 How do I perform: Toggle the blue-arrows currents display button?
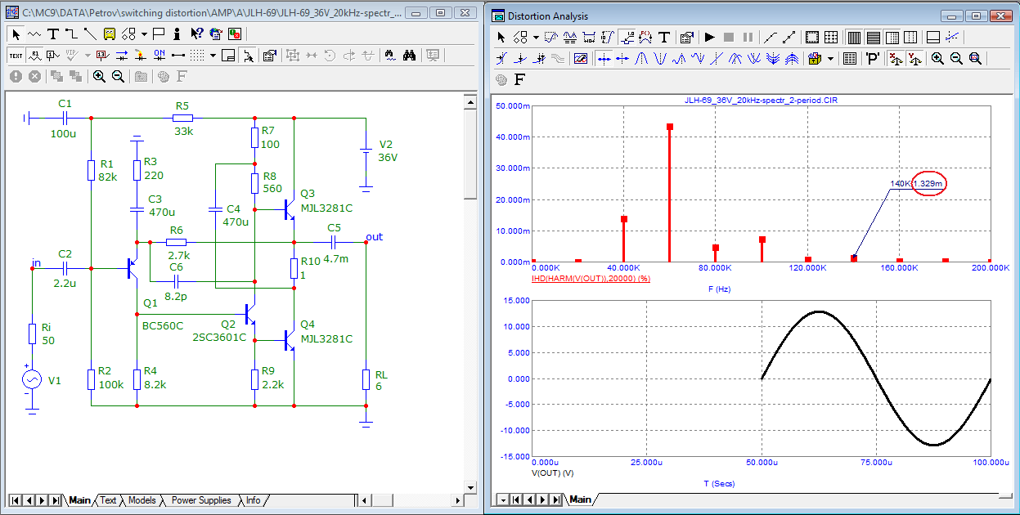coord(122,56)
